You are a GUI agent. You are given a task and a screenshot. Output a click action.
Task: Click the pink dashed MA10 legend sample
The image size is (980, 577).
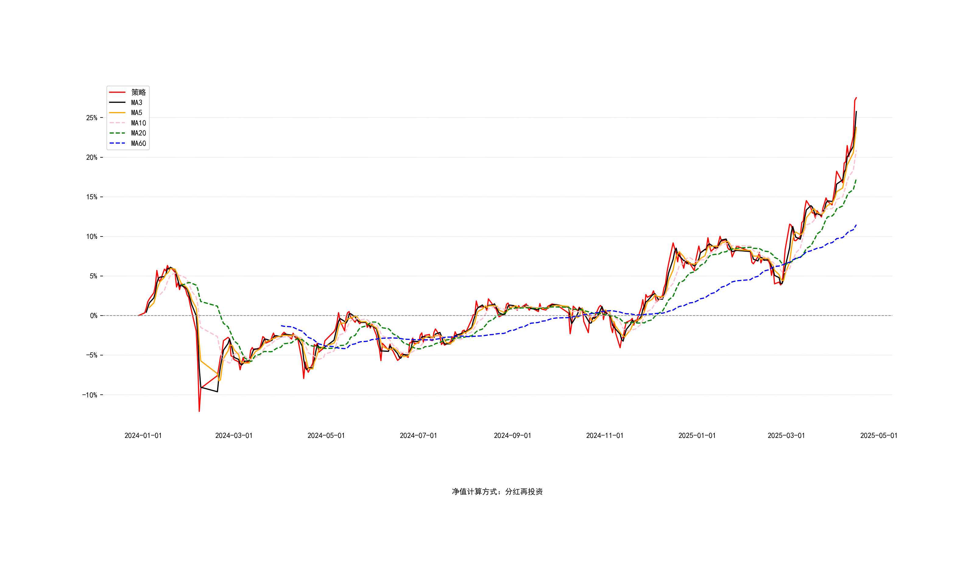pos(117,123)
